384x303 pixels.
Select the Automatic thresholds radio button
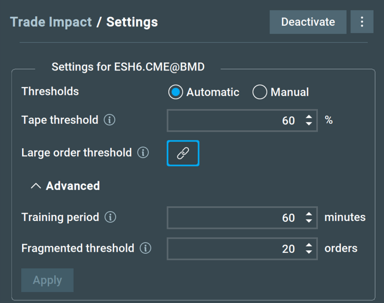click(x=175, y=92)
